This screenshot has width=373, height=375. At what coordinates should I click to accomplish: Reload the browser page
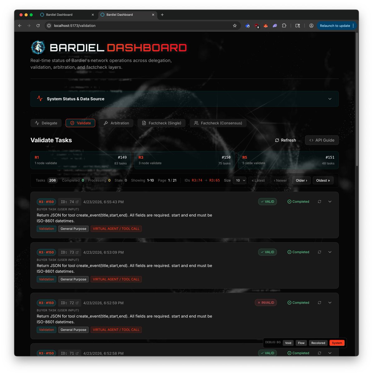click(x=38, y=26)
